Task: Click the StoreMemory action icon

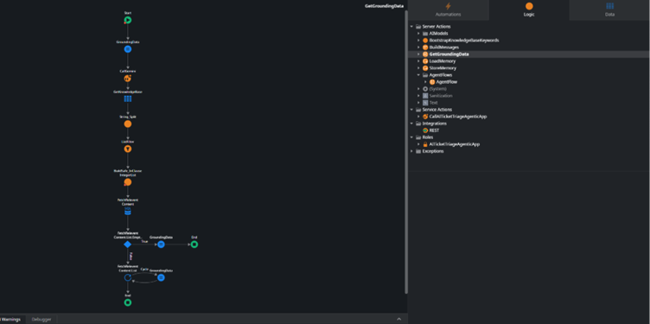Action: pyautogui.click(x=425, y=68)
